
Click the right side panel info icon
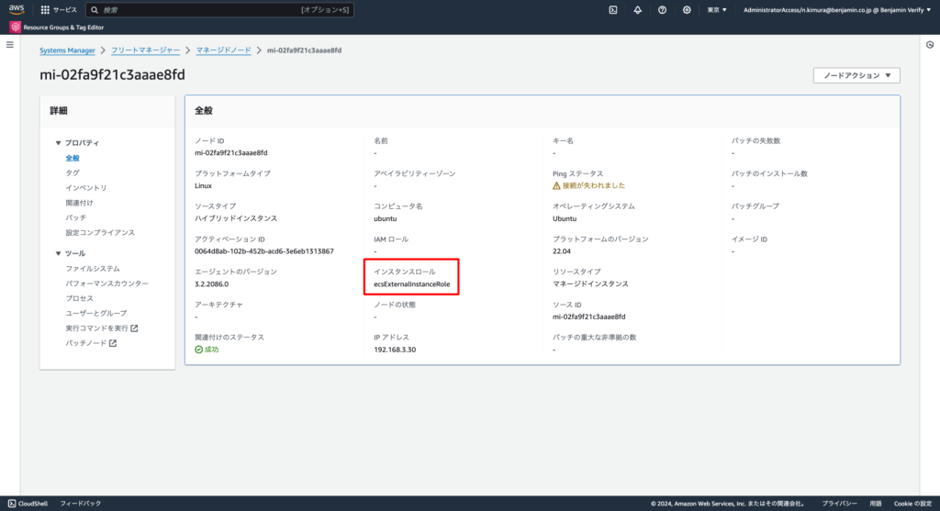[x=930, y=44]
